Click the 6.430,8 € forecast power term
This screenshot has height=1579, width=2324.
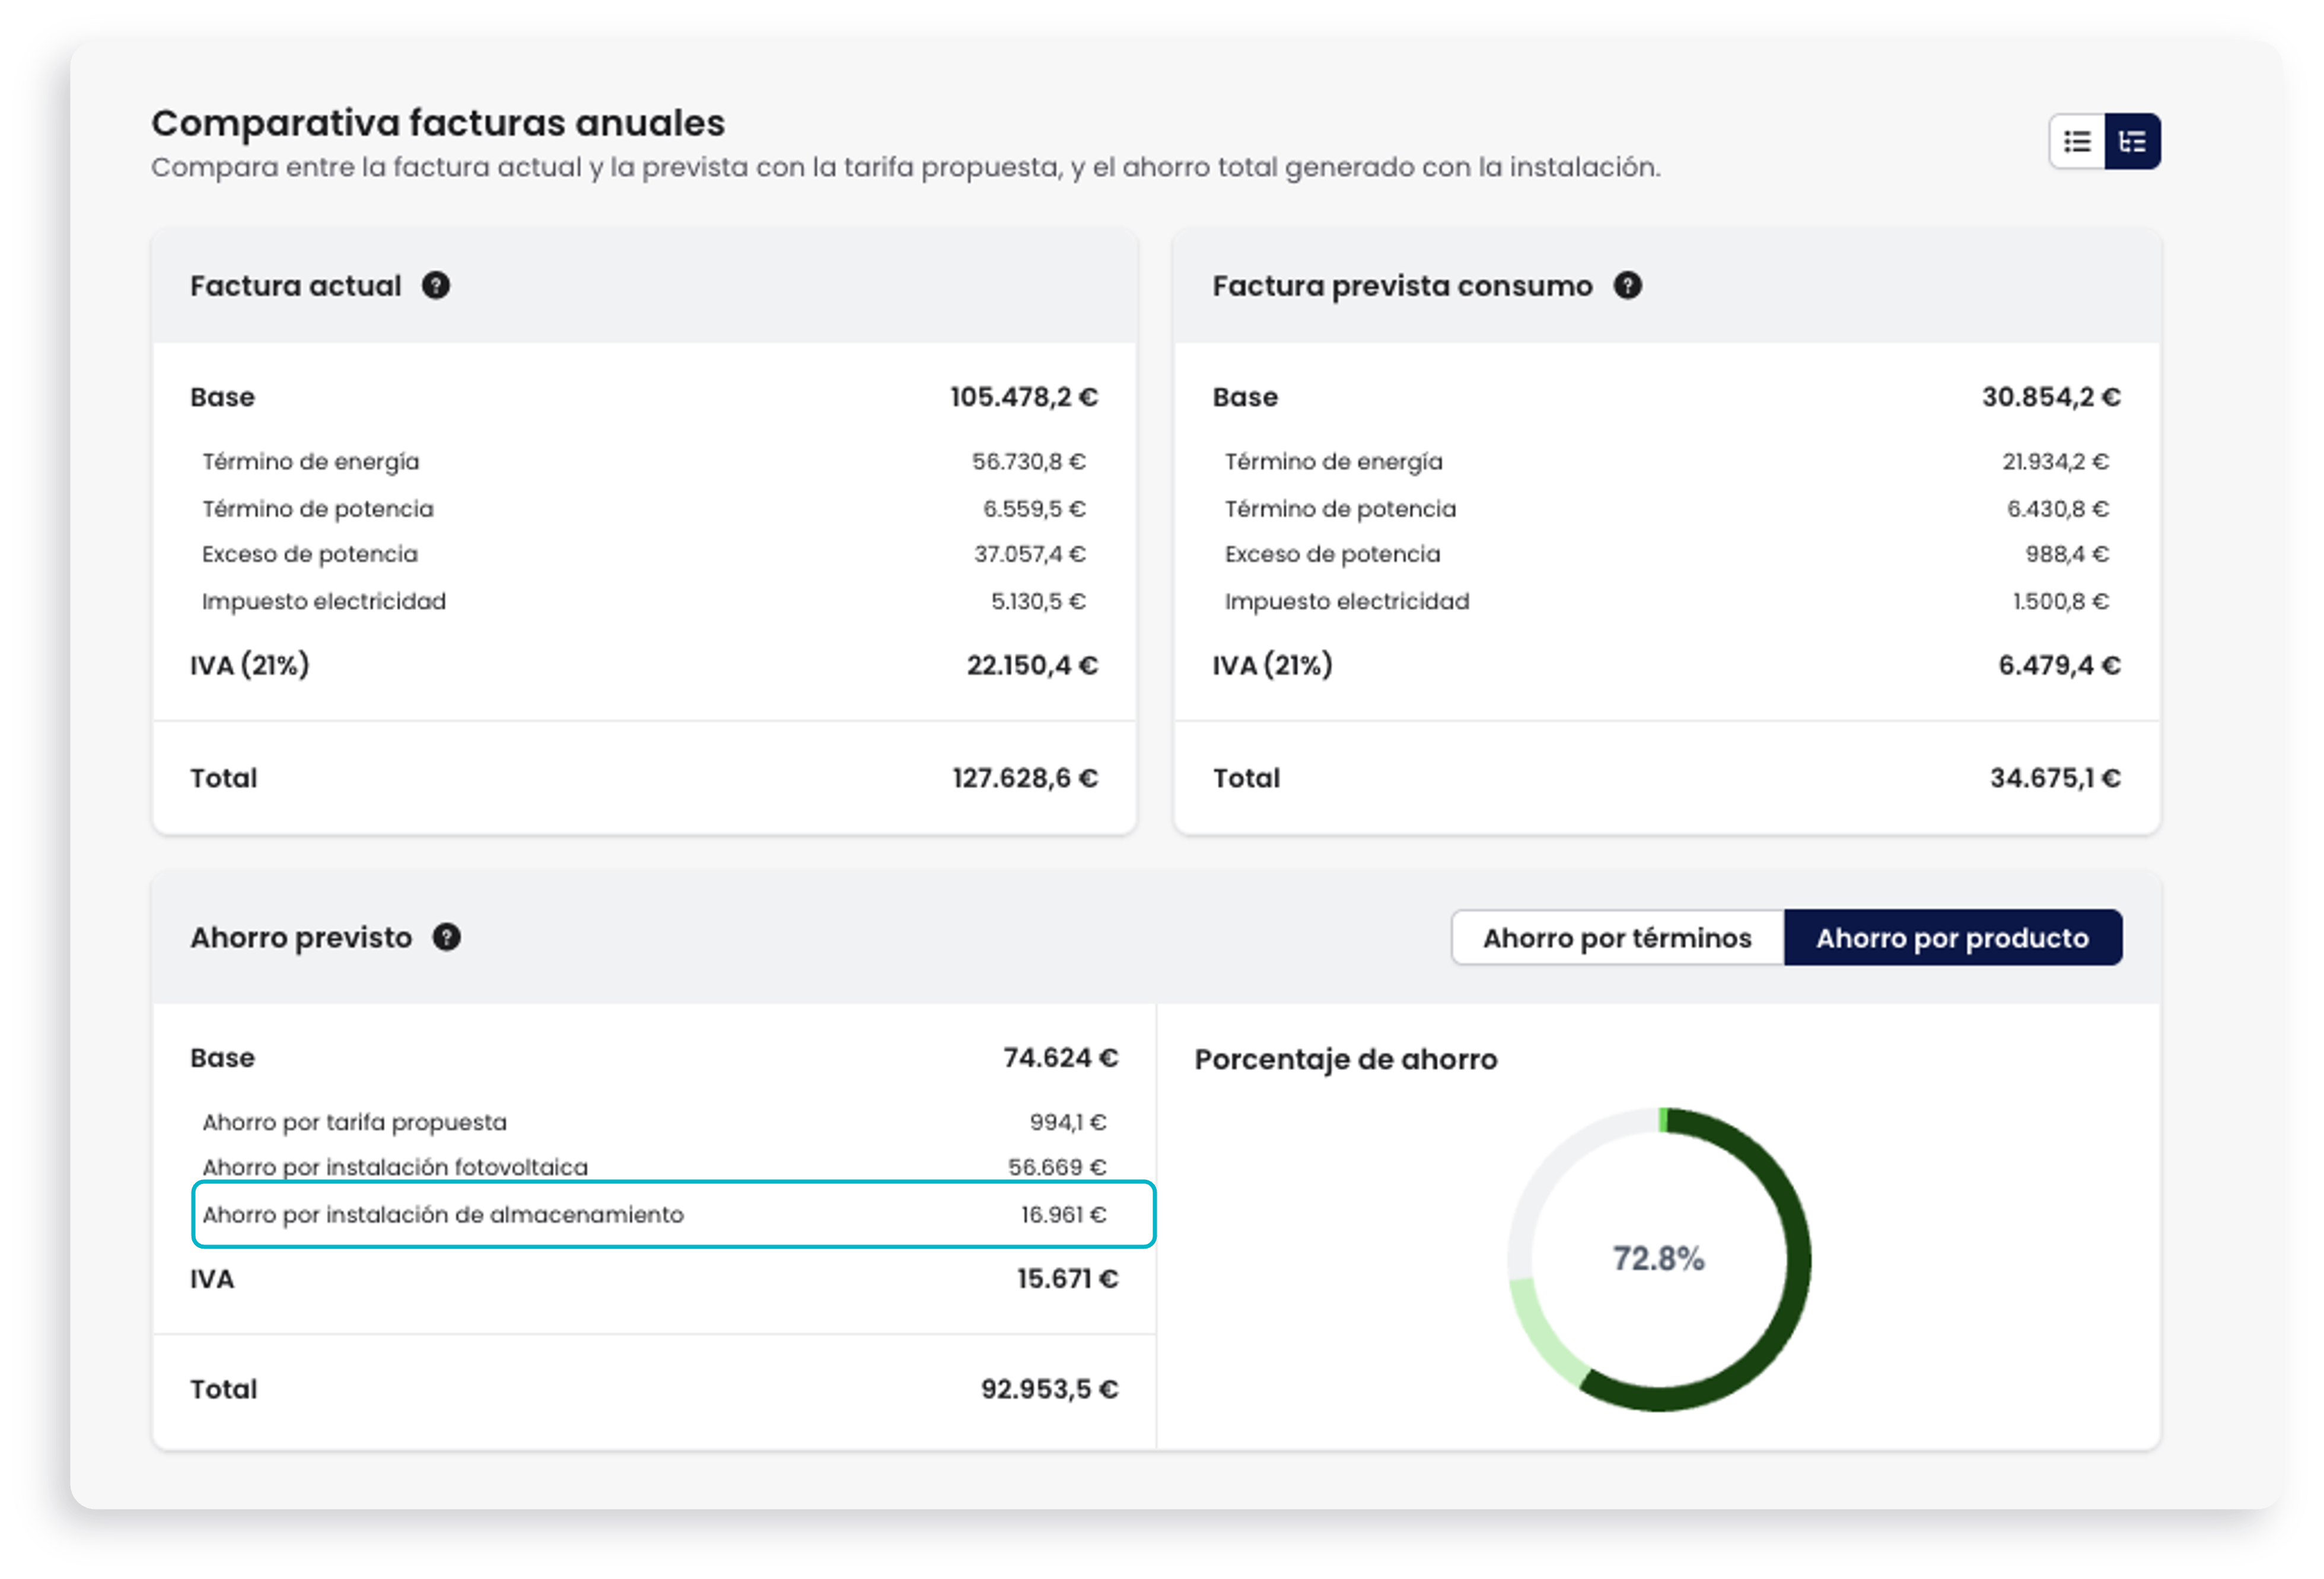click(2057, 509)
